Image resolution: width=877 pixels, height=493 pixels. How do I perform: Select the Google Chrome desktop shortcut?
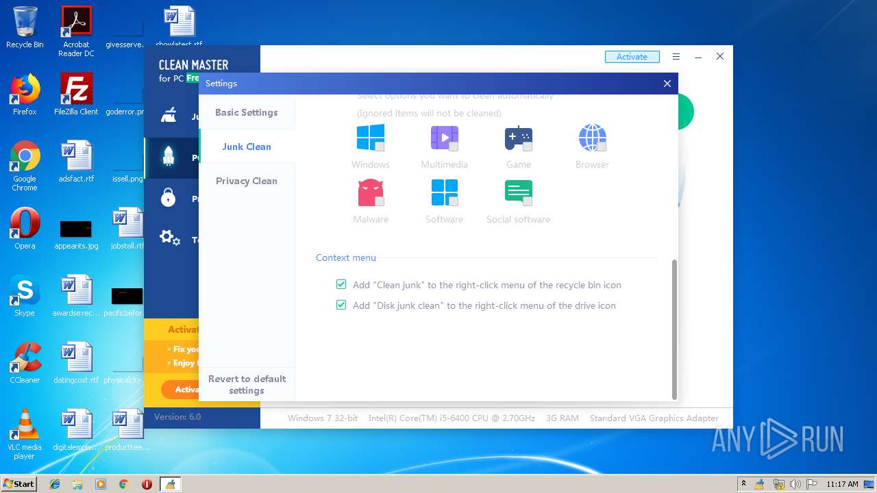(x=25, y=166)
